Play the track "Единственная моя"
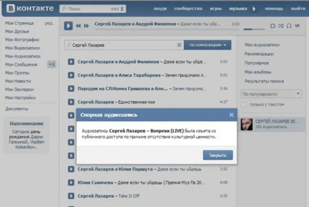 [x=71, y=102]
